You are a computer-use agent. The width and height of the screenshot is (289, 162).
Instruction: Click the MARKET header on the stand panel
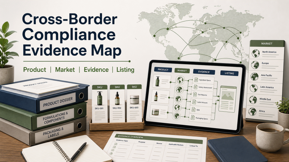coord(267,43)
